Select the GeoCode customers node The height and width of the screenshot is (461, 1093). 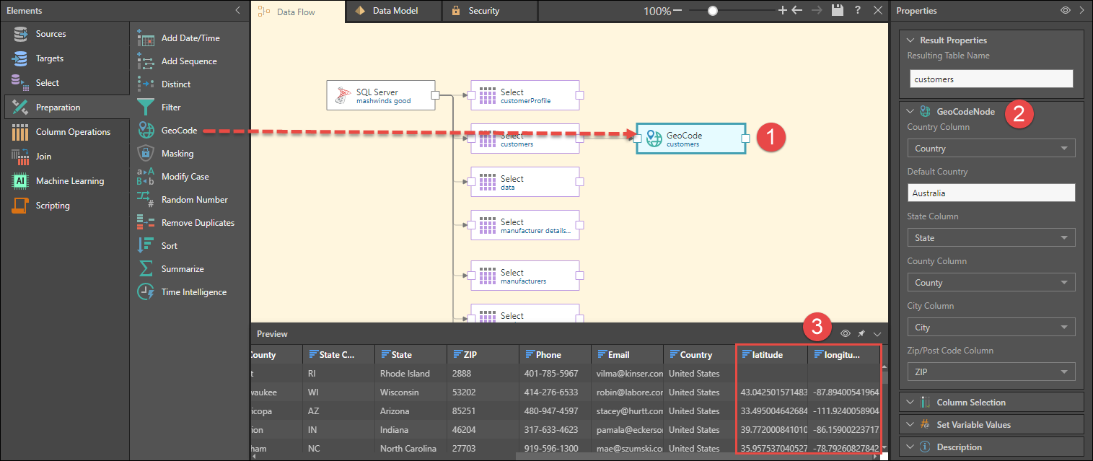[x=690, y=139]
